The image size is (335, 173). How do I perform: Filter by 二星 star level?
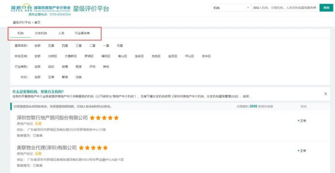click(92, 46)
